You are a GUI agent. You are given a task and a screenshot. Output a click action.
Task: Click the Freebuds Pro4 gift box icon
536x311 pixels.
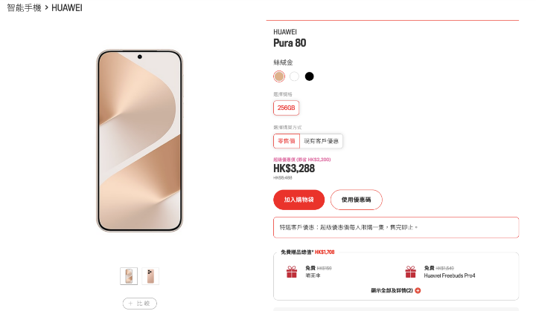coord(410,272)
